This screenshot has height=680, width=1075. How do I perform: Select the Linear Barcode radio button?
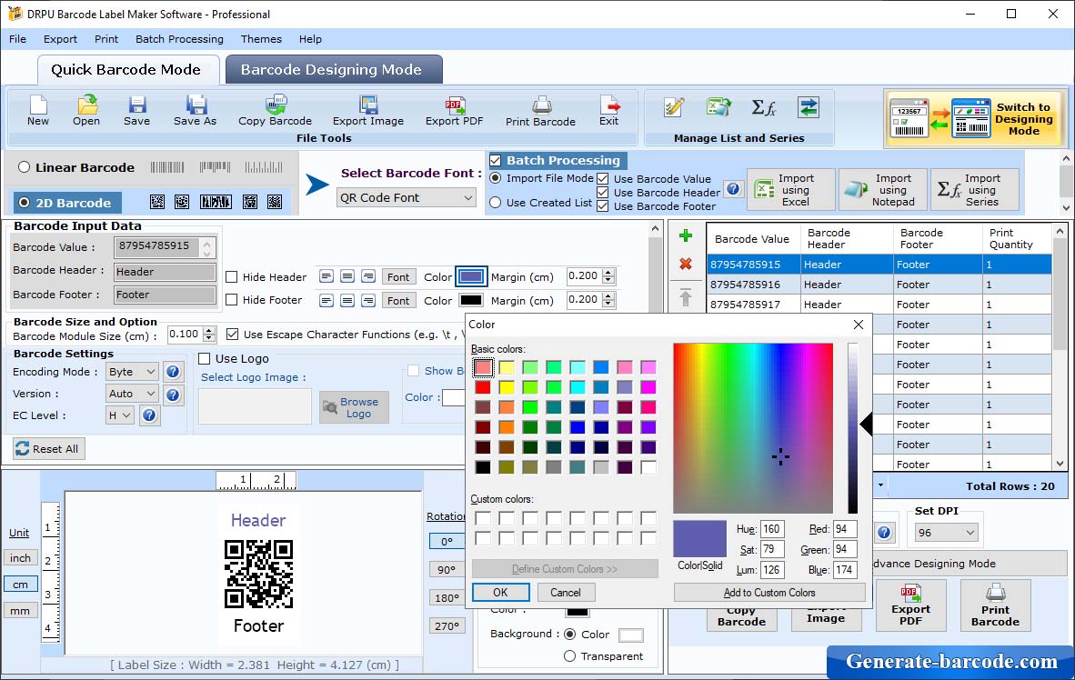(24, 167)
